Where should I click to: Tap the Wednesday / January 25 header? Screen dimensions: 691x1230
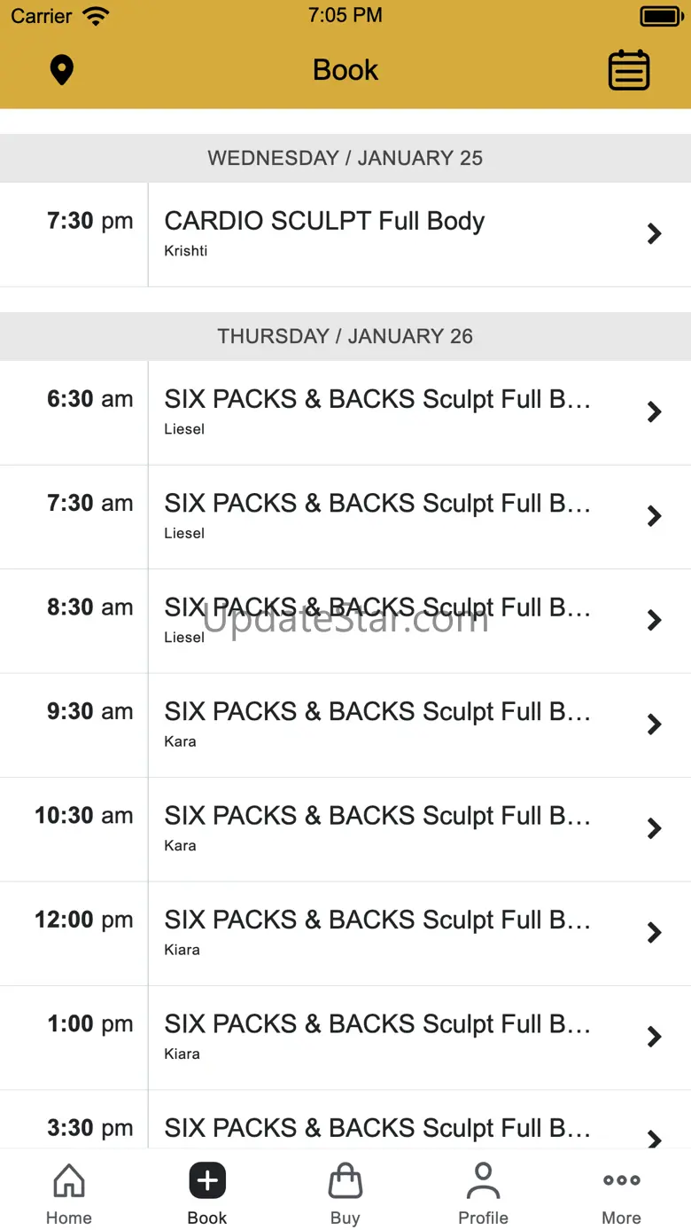click(x=345, y=158)
